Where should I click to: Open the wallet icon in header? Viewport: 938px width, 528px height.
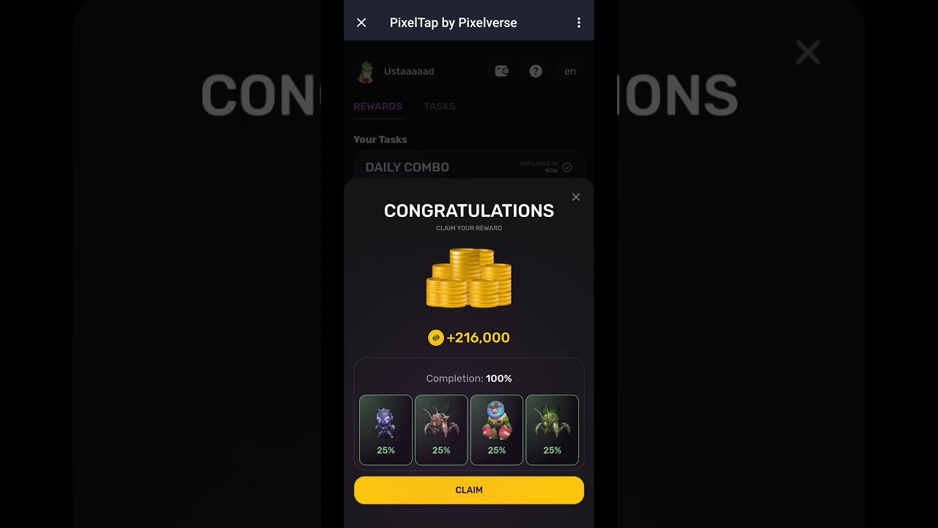pyautogui.click(x=502, y=71)
